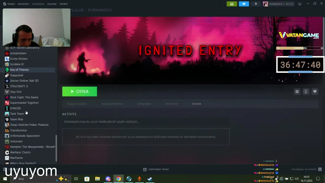325x183 pixels.
Task: Click the Stay Out game icon
Action: point(7,92)
